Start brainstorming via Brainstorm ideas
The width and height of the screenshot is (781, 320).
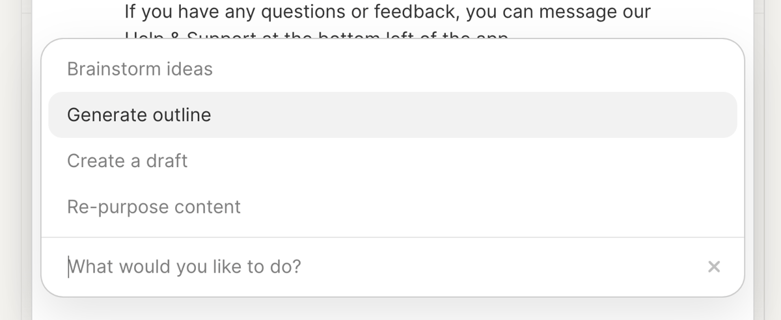140,69
